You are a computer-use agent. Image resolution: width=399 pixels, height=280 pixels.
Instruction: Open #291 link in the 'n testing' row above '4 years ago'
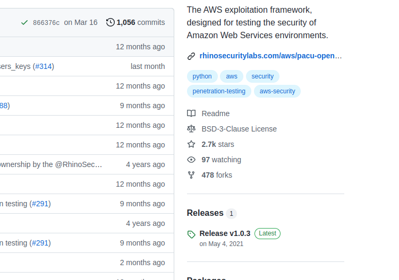point(40,204)
